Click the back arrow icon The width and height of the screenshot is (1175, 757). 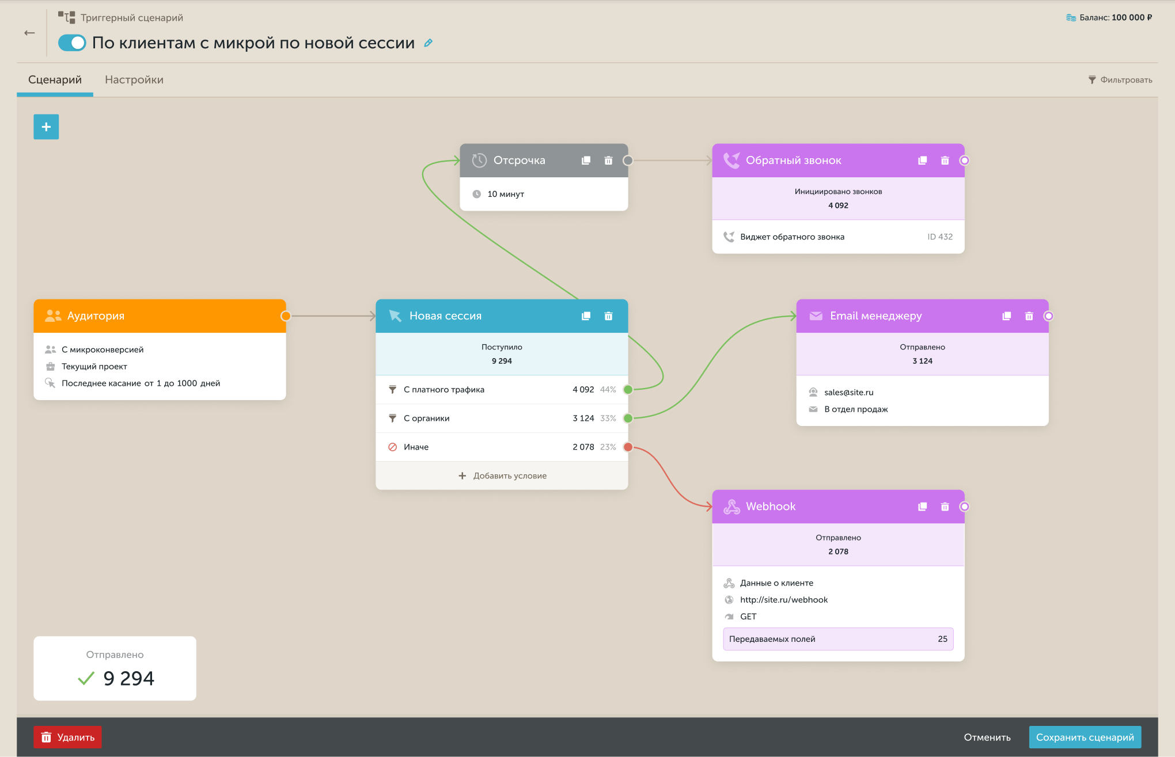(x=29, y=33)
